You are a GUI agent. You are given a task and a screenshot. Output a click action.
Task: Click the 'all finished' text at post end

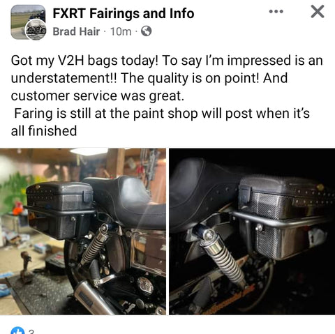tap(44, 131)
